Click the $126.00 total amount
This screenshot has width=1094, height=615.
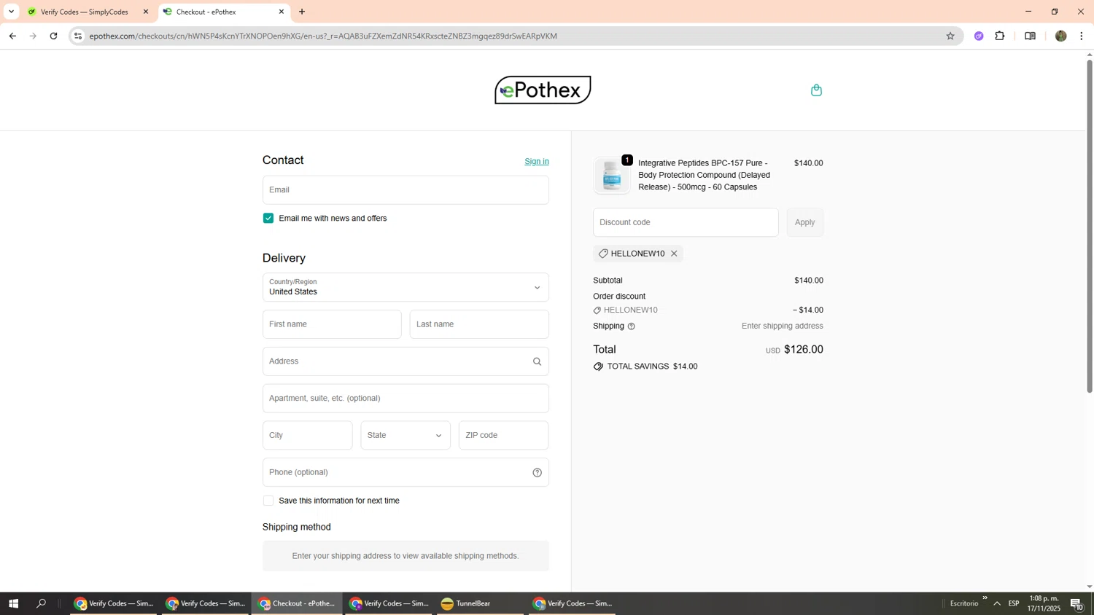point(803,350)
